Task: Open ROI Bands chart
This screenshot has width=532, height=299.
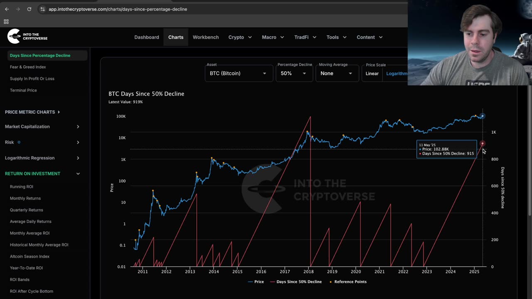Action: (x=20, y=280)
